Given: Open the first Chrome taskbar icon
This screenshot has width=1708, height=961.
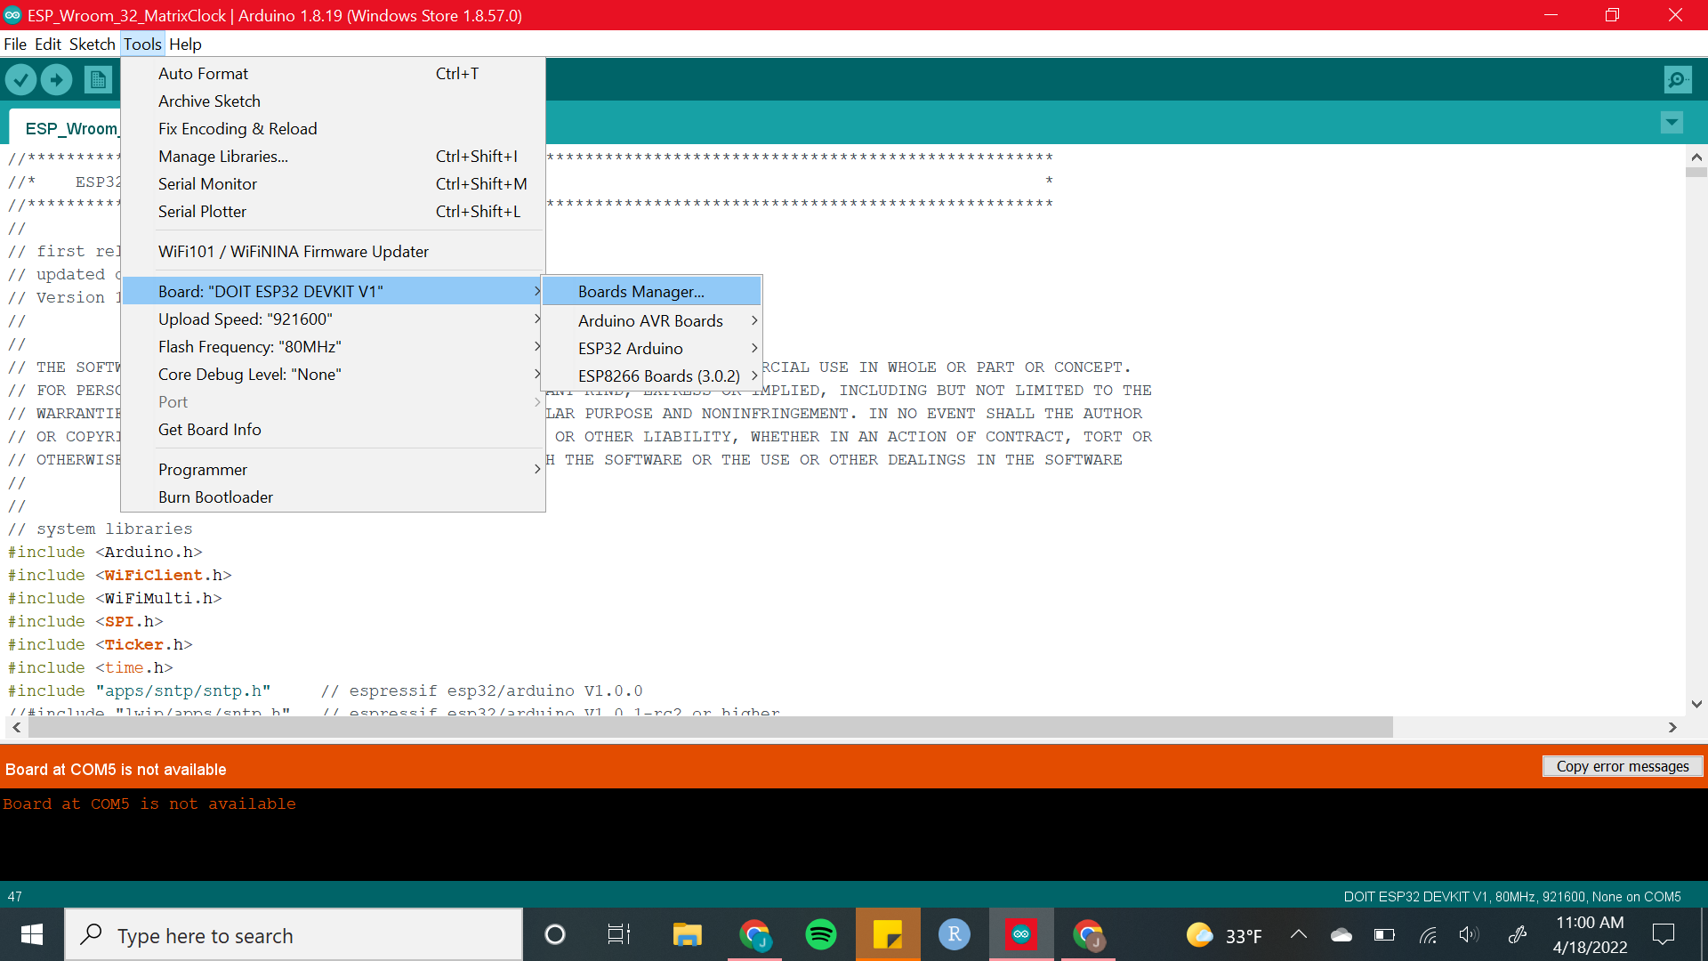Looking at the screenshot, I should (x=754, y=934).
